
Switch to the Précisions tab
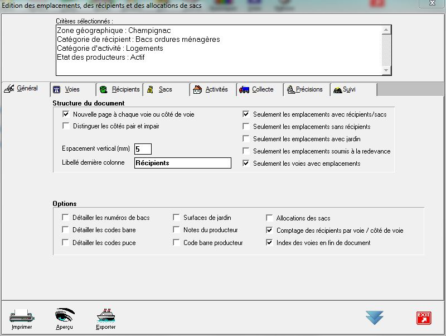(x=305, y=89)
